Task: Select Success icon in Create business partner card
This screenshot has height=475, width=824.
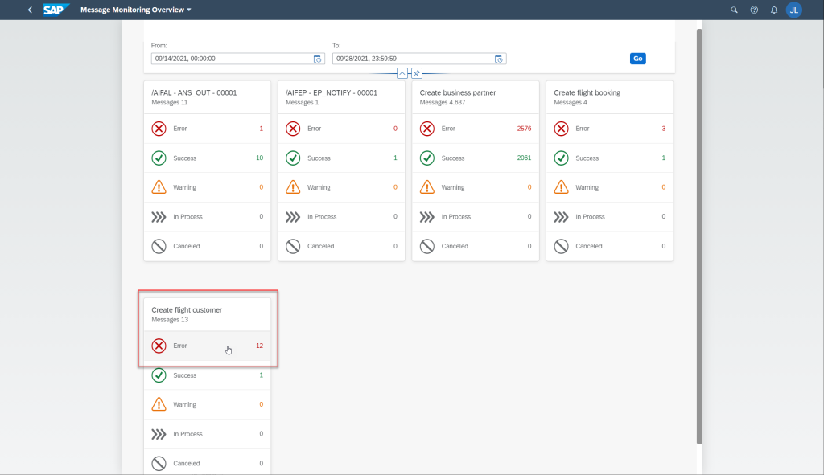Action: 427,158
